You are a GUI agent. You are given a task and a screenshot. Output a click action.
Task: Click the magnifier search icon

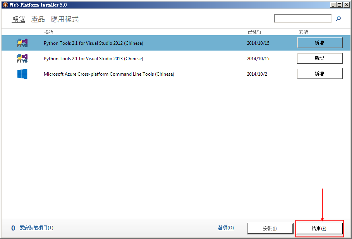(x=338, y=19)
